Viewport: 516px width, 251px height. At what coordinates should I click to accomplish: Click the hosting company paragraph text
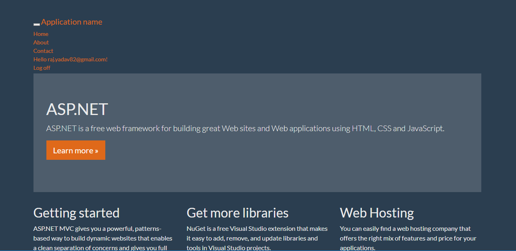point(407,238)
